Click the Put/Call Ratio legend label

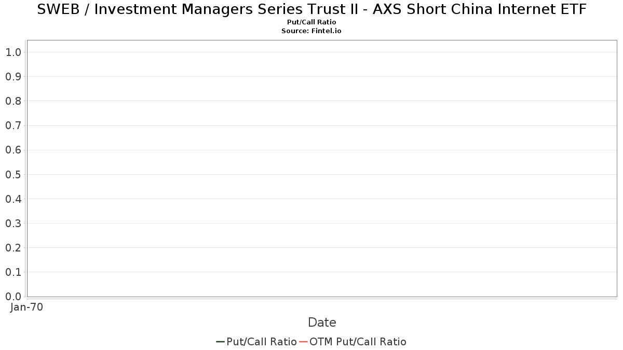[262, 342]
